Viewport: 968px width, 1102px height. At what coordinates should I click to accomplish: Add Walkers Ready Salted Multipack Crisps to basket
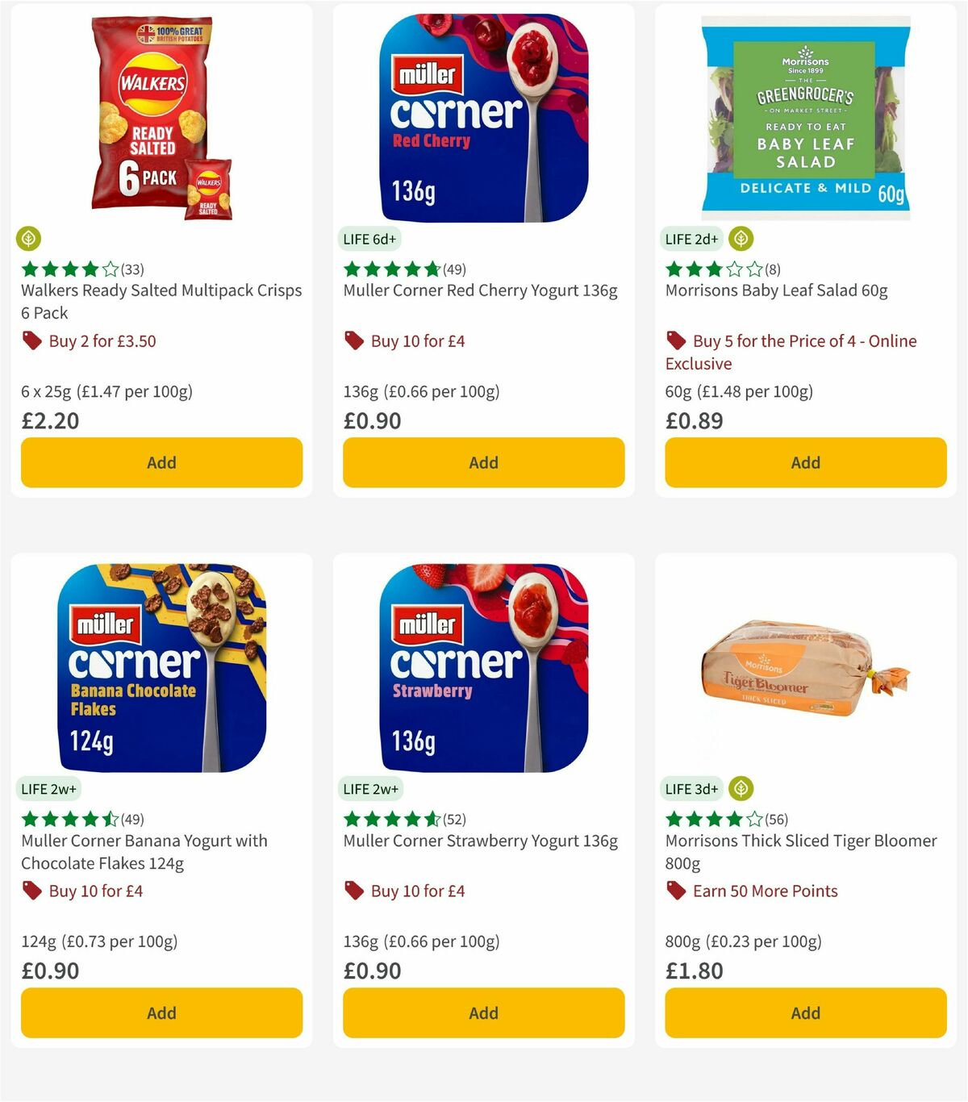[x=161, y=462]
